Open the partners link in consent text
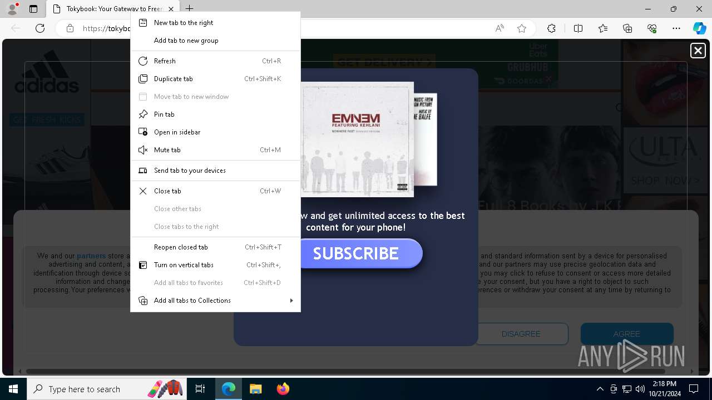The height and width of the screenshot is (400, 712). click(x=91, y=256)
